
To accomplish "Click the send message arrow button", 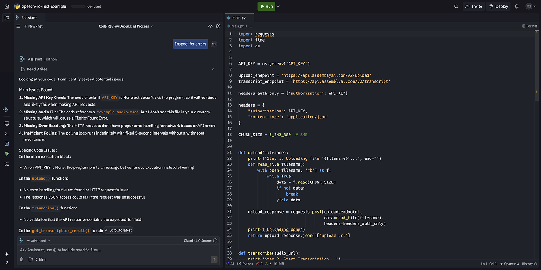I will tap(214, 260).
